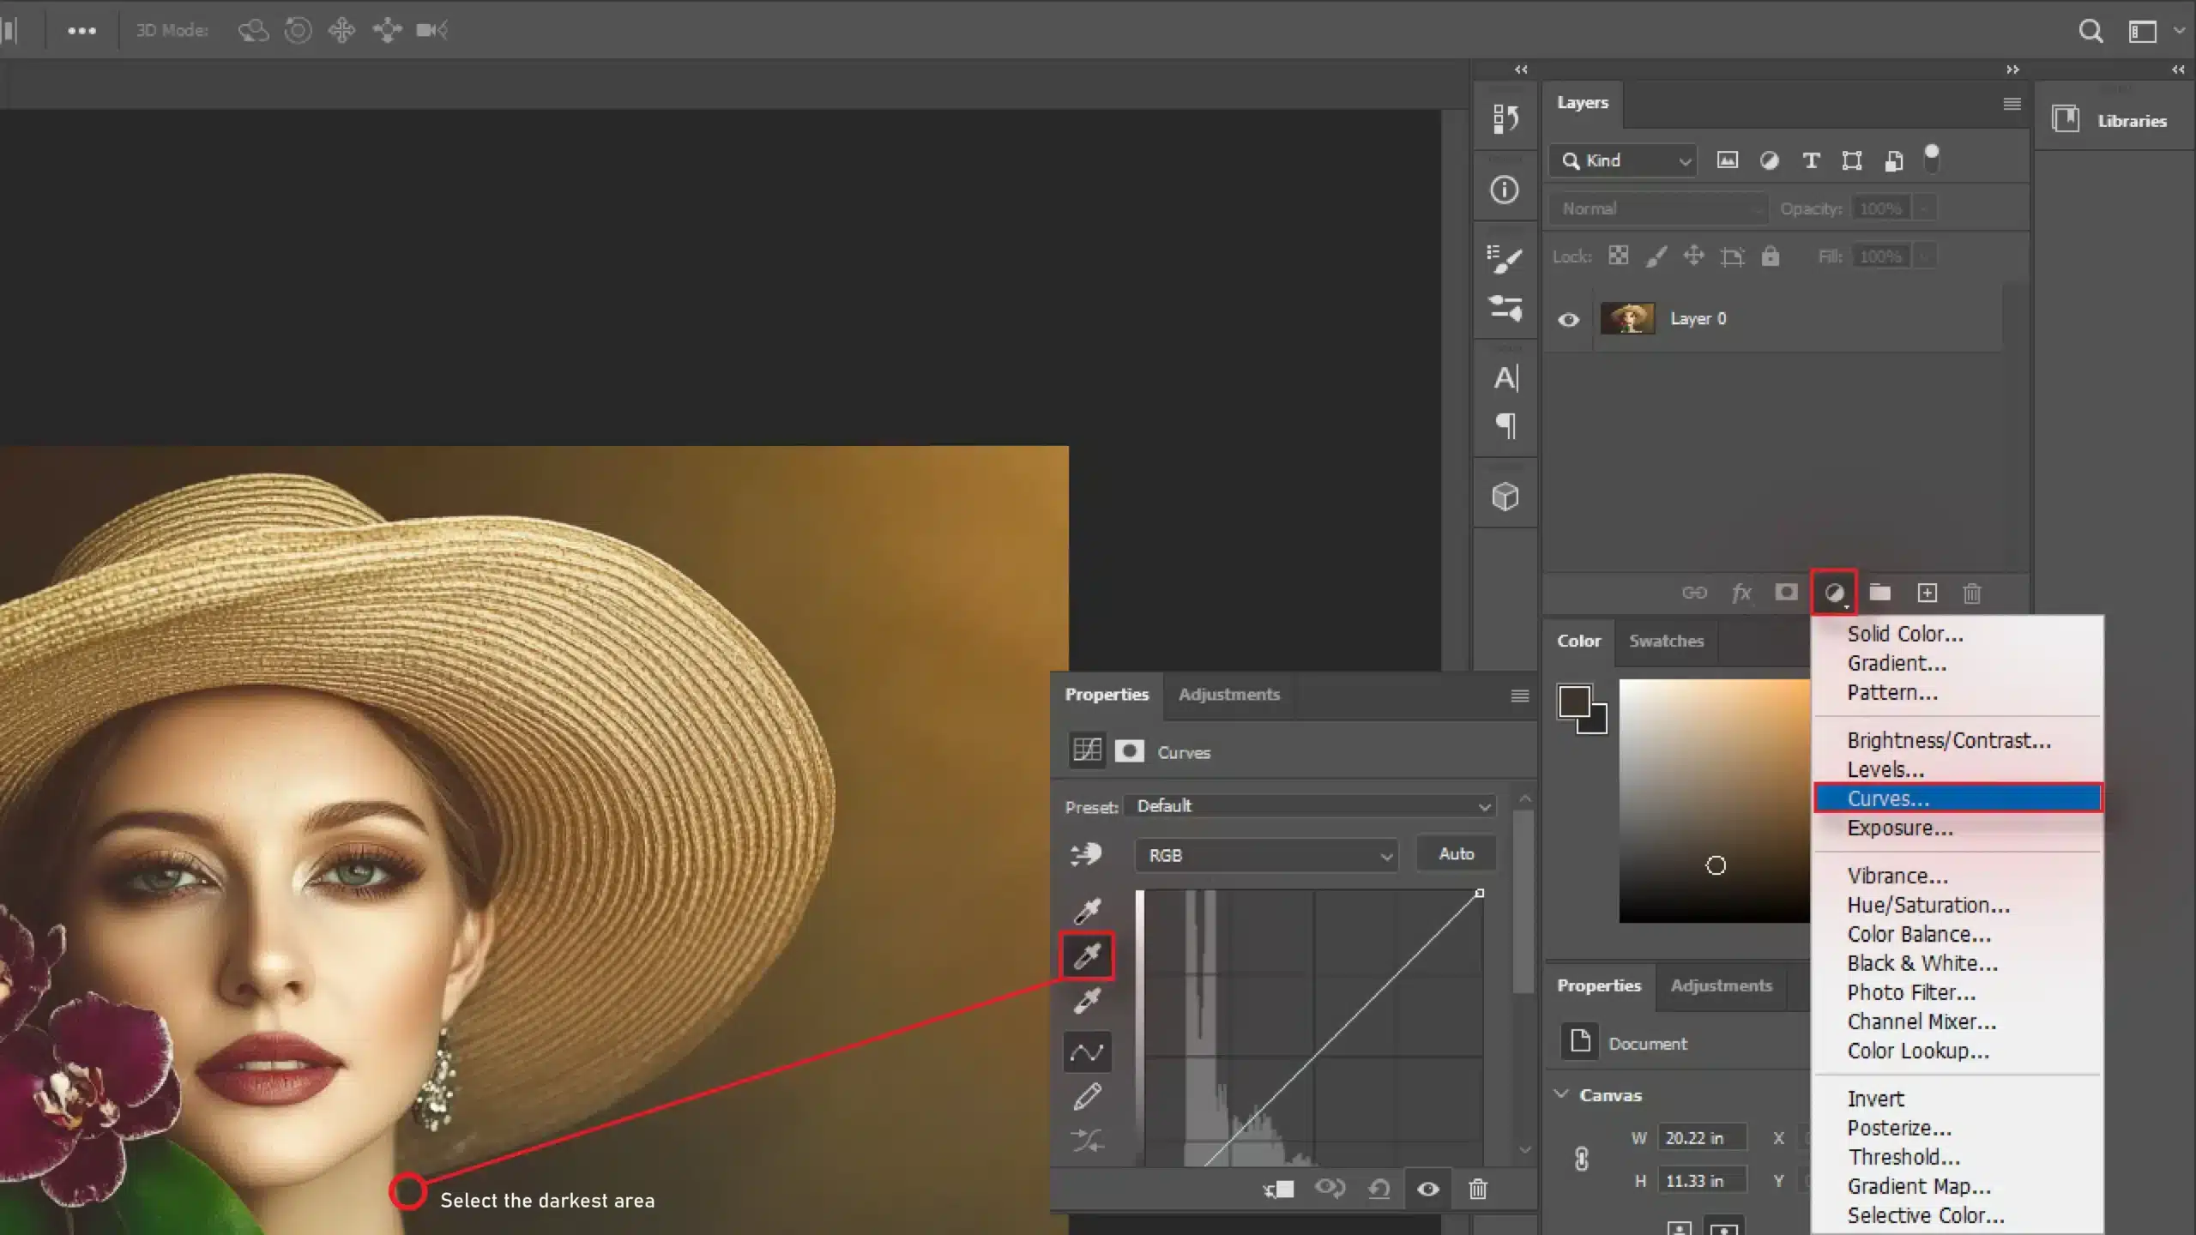Image resolution: width=2196 pixels, height=1235 pixels.
Task: Activate the on-image adjustment hand tool
Action: [x=1086, y=854]
